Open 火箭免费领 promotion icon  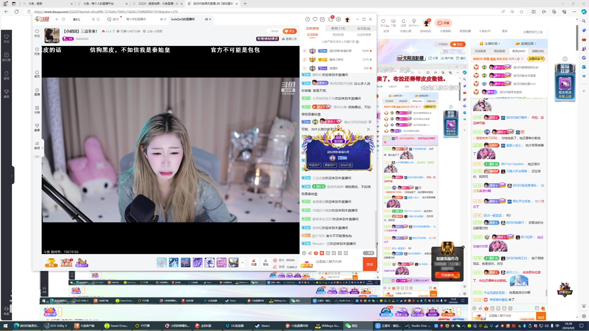coord(66,263)
